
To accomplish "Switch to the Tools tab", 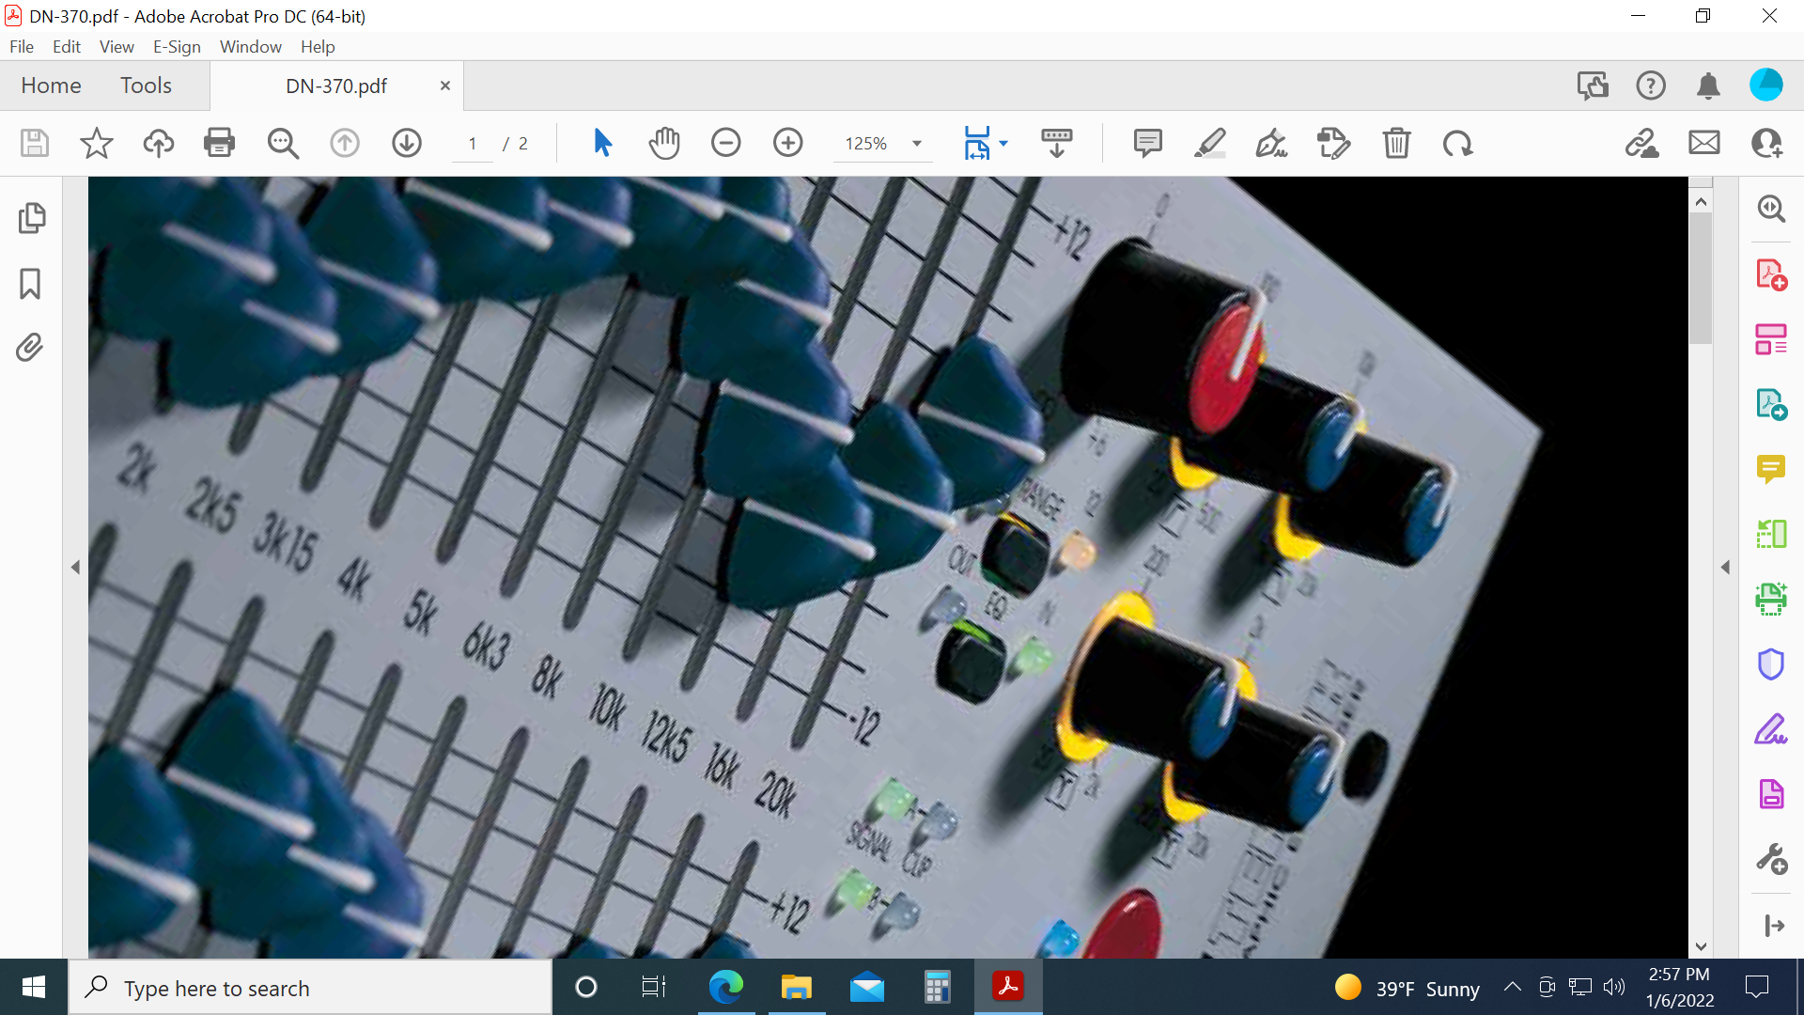I will (x=146, y=85).
